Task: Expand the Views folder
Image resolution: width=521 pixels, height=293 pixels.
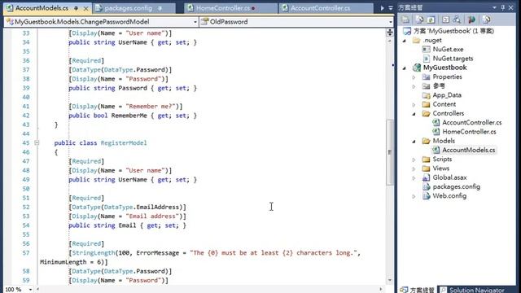Action: click(414, 168)
